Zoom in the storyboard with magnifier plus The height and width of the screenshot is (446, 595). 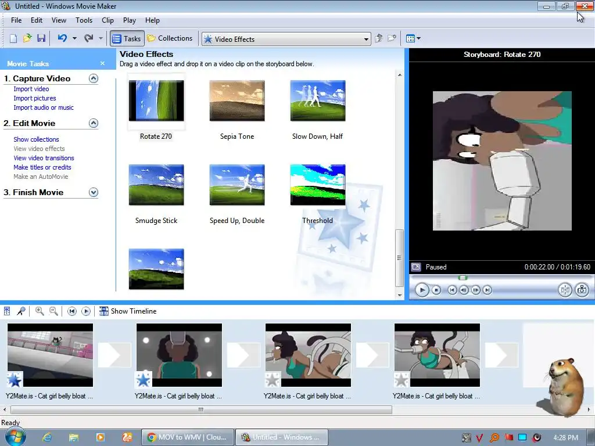(40, 311)
